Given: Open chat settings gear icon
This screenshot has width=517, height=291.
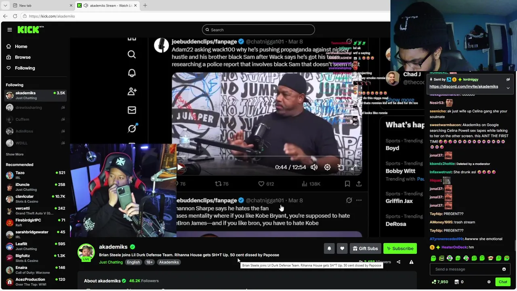Looking at the screenshot, I should (x=489, y=282).
